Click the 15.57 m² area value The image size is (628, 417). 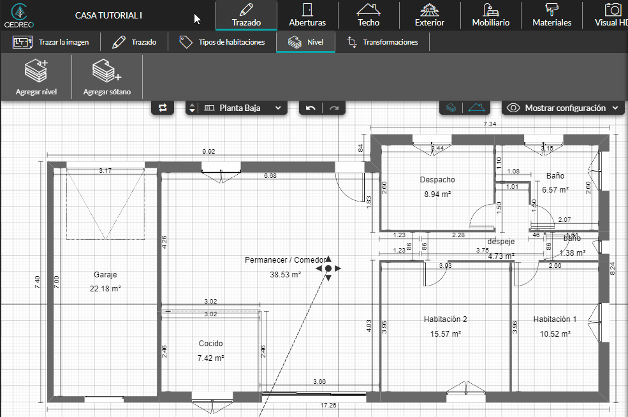pos(446,333)
